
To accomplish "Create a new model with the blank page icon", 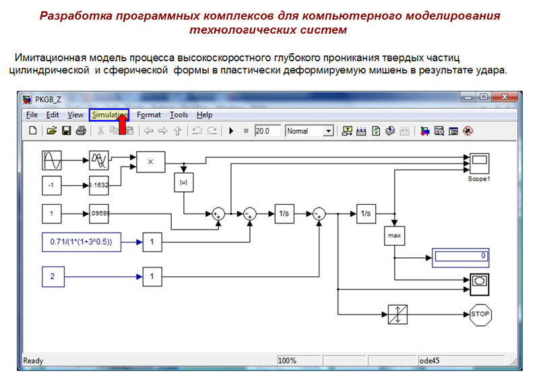I will (33, 131).
